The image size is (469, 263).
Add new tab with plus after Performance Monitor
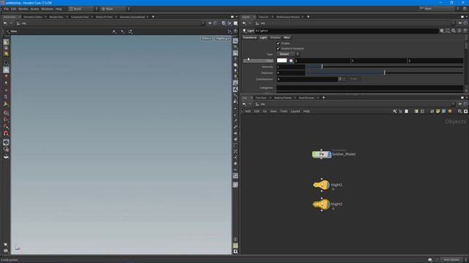308,17
